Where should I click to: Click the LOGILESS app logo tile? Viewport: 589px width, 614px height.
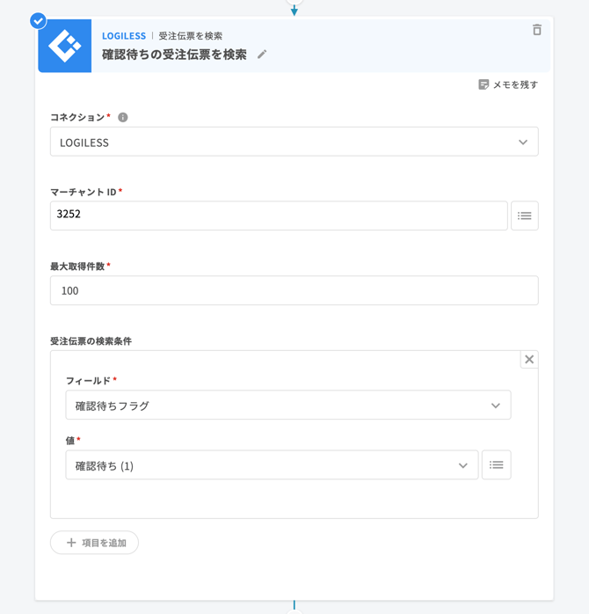[x=65, y=47]
